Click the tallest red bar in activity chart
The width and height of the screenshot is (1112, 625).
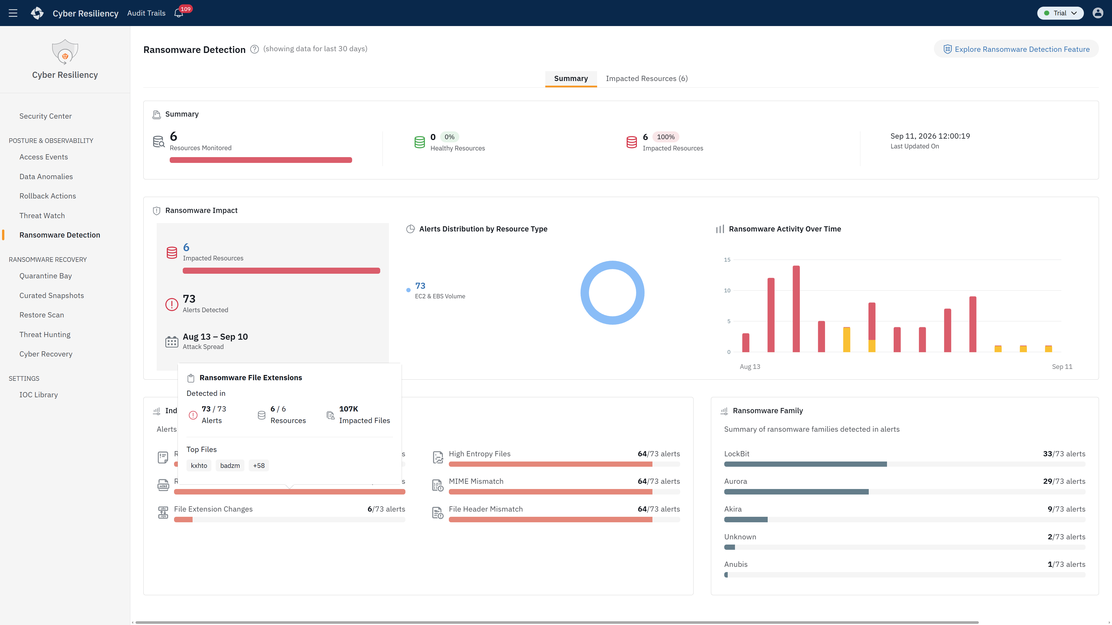[796, 309]
